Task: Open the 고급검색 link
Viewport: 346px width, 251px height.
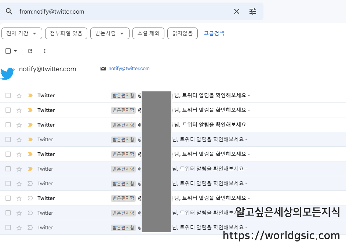Action: click(x=214, y=33)
